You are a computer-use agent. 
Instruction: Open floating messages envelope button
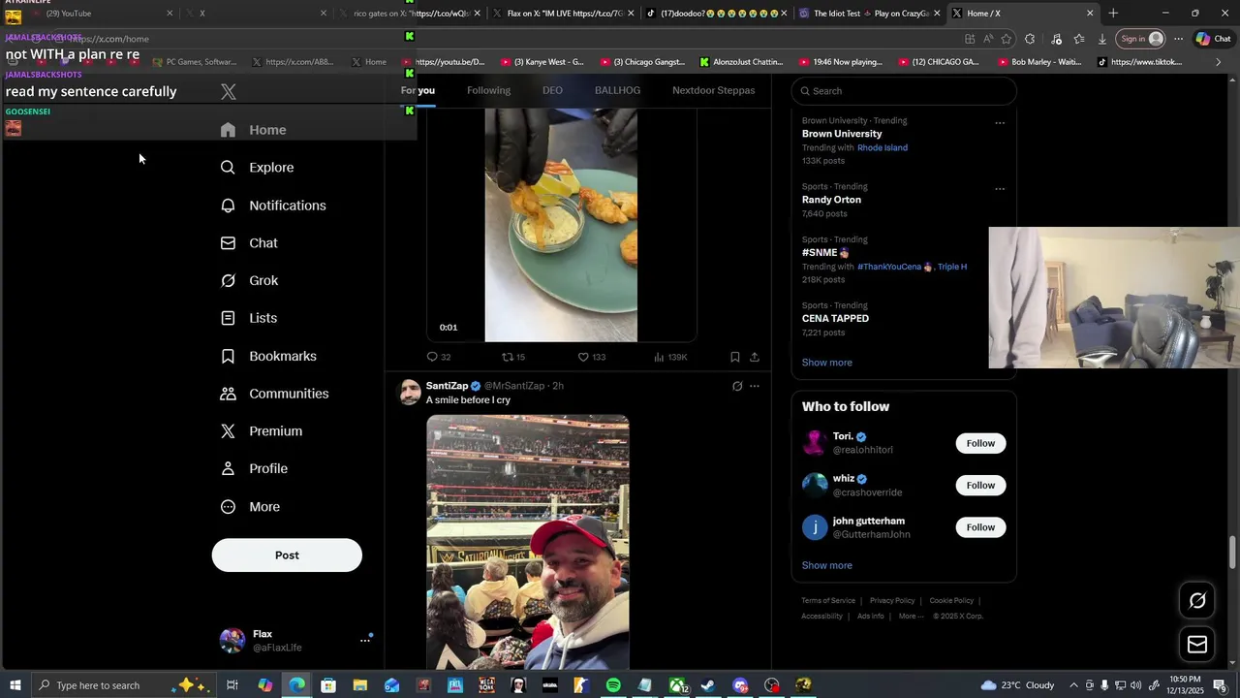click(1197, 644)
